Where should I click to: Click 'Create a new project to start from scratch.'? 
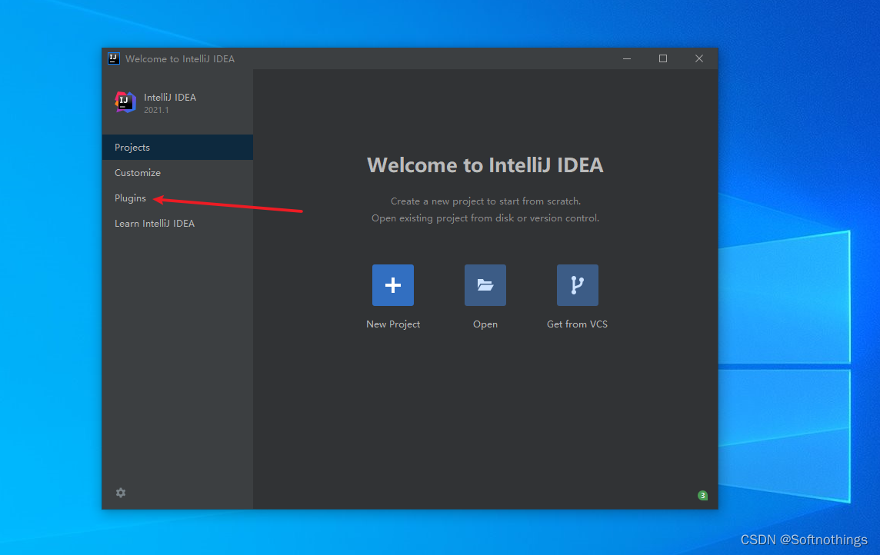click(x=485, y=201)
